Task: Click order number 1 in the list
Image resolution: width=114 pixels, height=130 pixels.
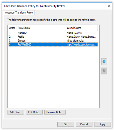Action: click(10, 33)
